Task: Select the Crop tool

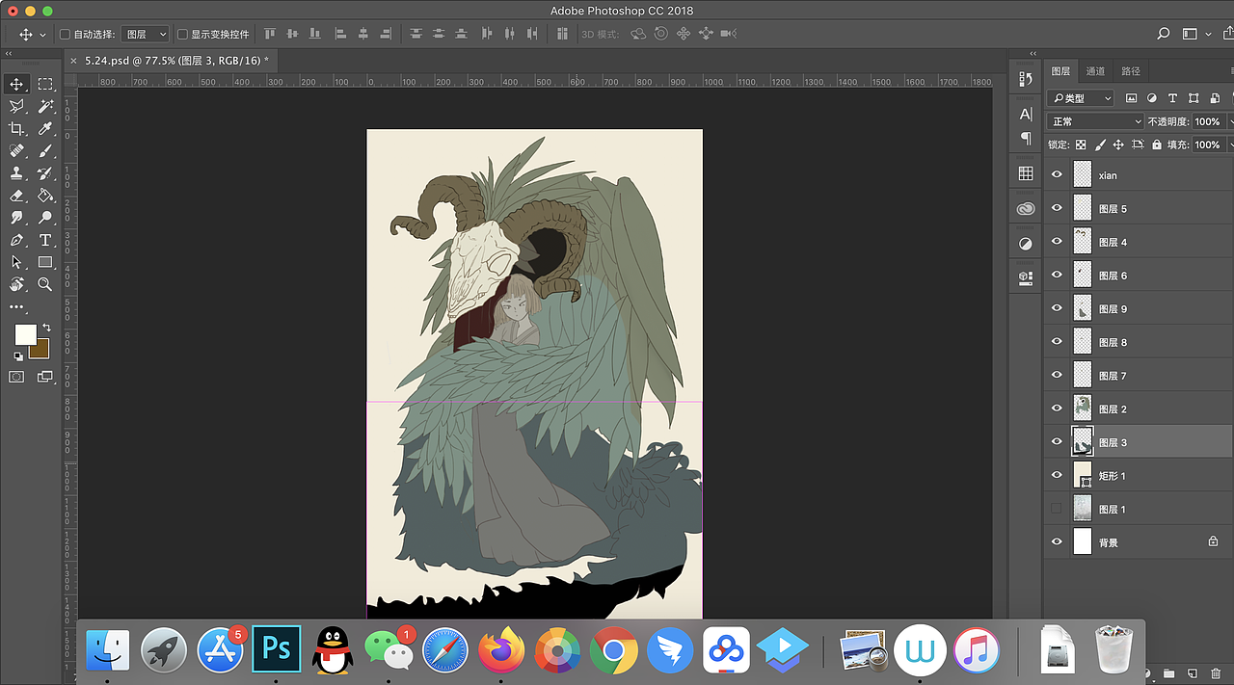Action: [16, 129]
